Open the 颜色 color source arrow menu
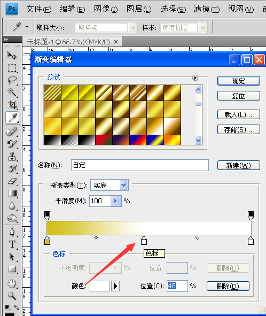 click(115, 286)
